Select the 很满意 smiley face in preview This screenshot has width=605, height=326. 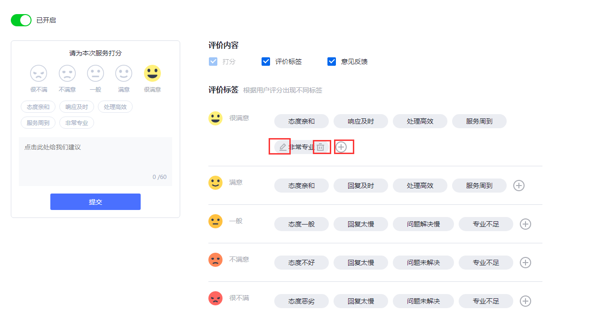(x=152, y=73)
